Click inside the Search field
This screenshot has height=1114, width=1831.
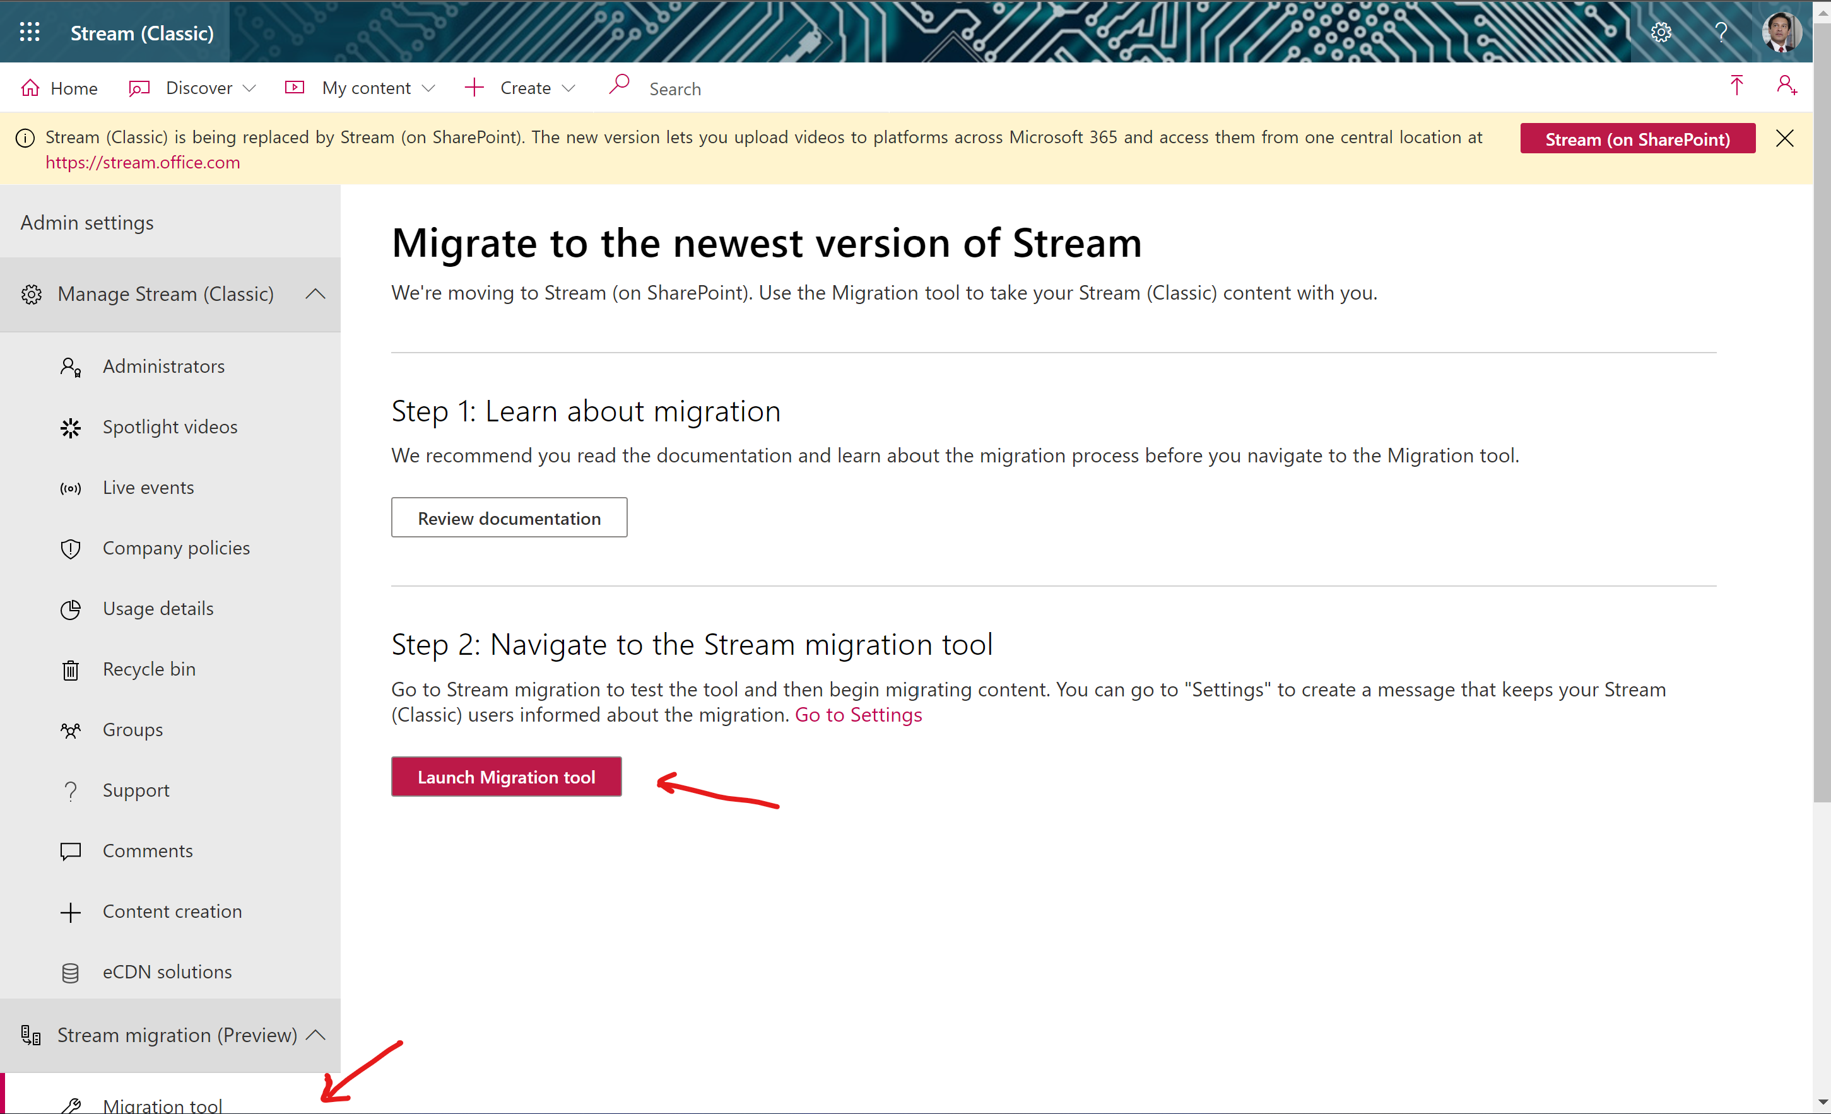pos(674,88)
